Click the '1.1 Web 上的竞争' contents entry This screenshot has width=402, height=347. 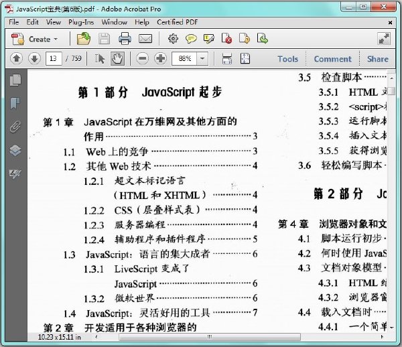(x=160, y=151)
